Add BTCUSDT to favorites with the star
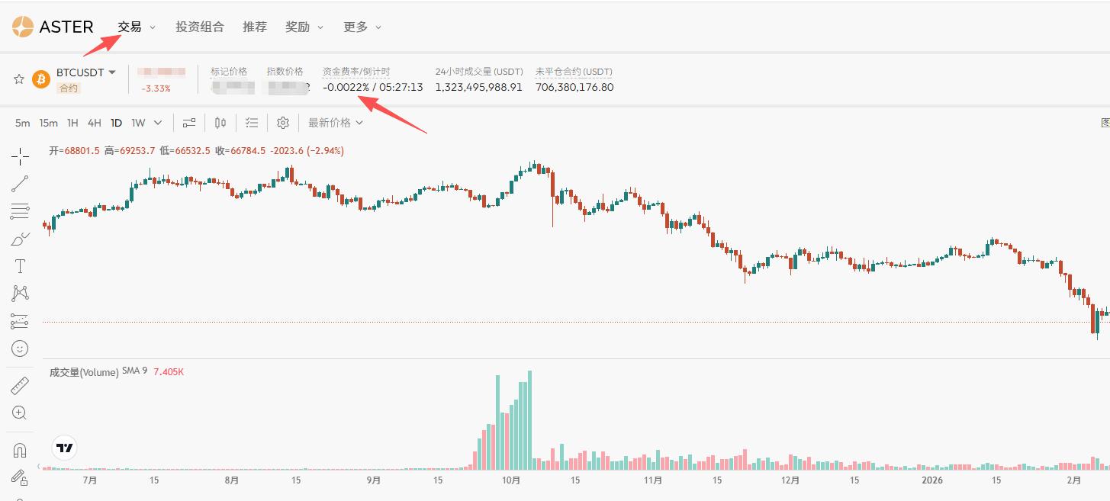 point(18,77)
